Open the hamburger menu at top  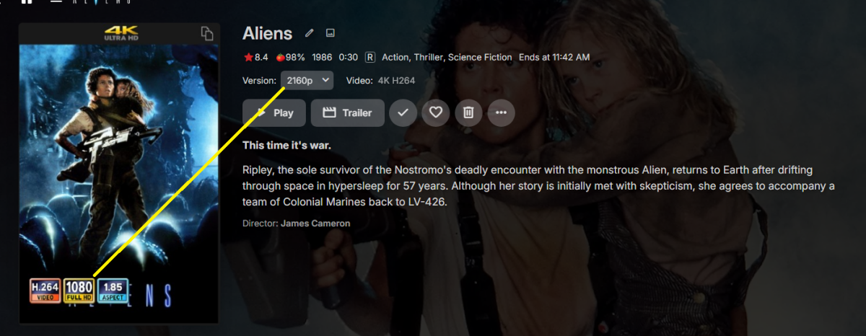click(56, 2)
